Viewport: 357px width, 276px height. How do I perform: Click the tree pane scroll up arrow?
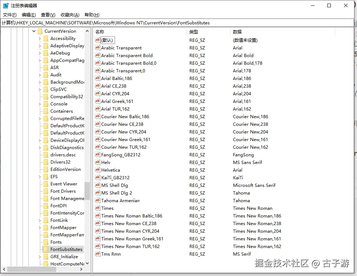coord(87,31)
